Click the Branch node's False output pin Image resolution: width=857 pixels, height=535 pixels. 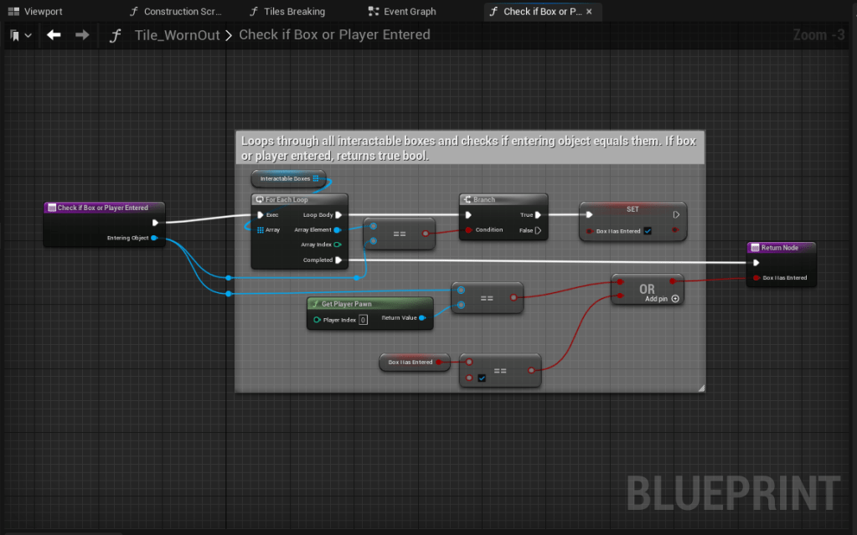(x=538, y=230)
